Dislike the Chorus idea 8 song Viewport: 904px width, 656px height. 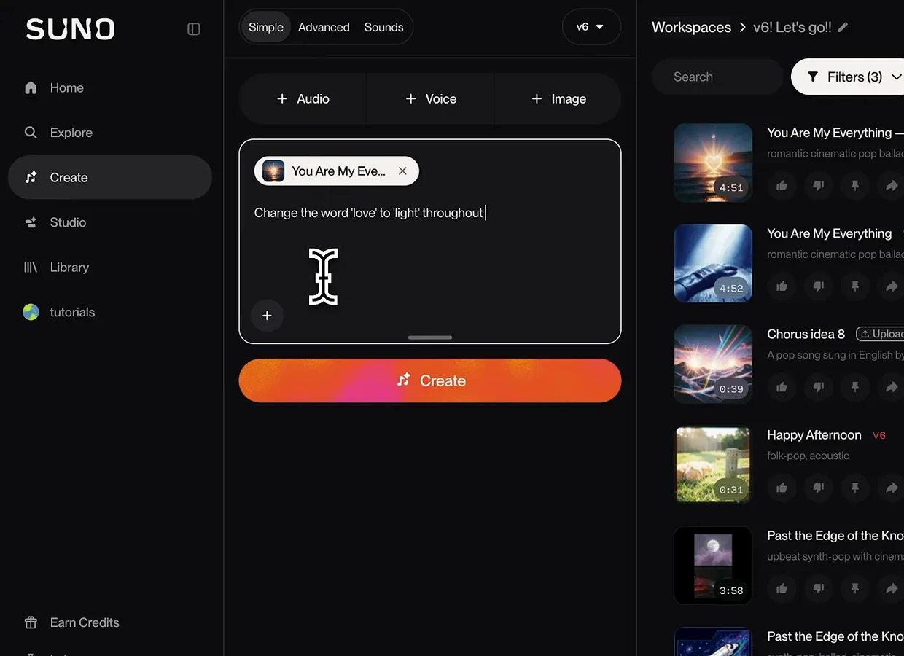[818, 388]
